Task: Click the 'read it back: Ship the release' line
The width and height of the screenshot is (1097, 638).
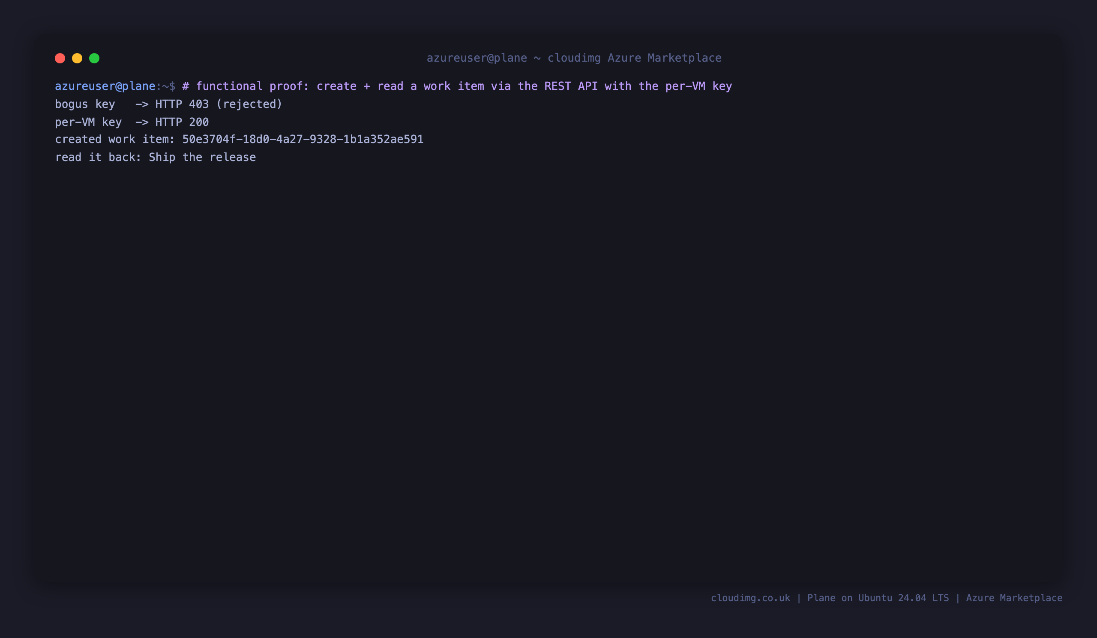Action: pos(156,157)
